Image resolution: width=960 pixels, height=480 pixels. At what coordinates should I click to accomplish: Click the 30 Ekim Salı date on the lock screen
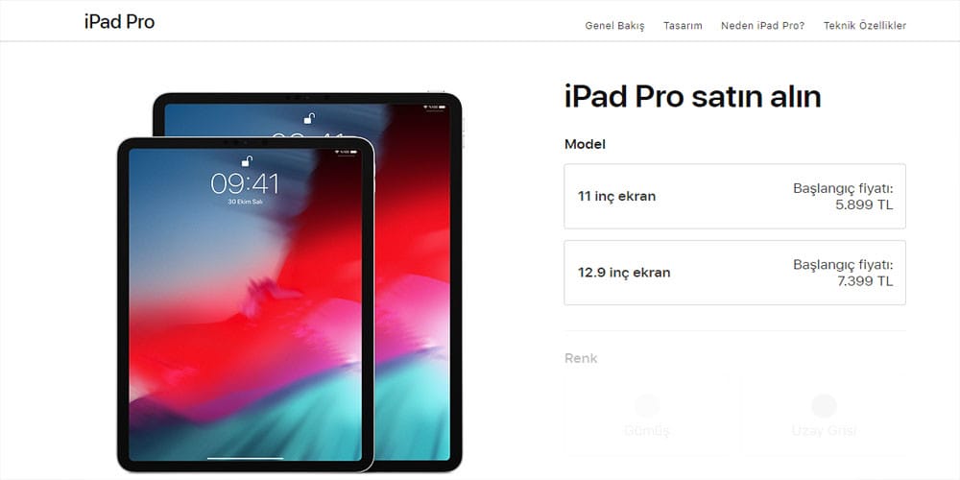point(245,202)
